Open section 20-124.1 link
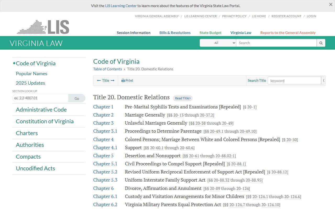The width and height of the screenshot is (335, 209). (x=260, y=196)
